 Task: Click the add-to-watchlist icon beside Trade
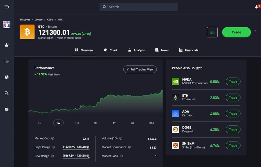point(212,32)
